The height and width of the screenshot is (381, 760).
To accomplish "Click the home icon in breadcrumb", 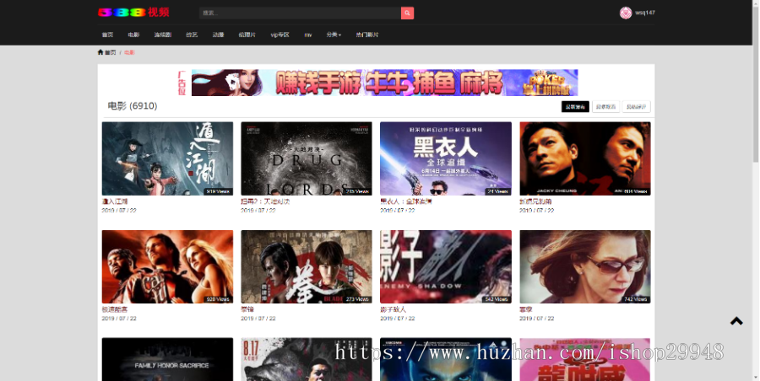I will [x=100, y=52].
